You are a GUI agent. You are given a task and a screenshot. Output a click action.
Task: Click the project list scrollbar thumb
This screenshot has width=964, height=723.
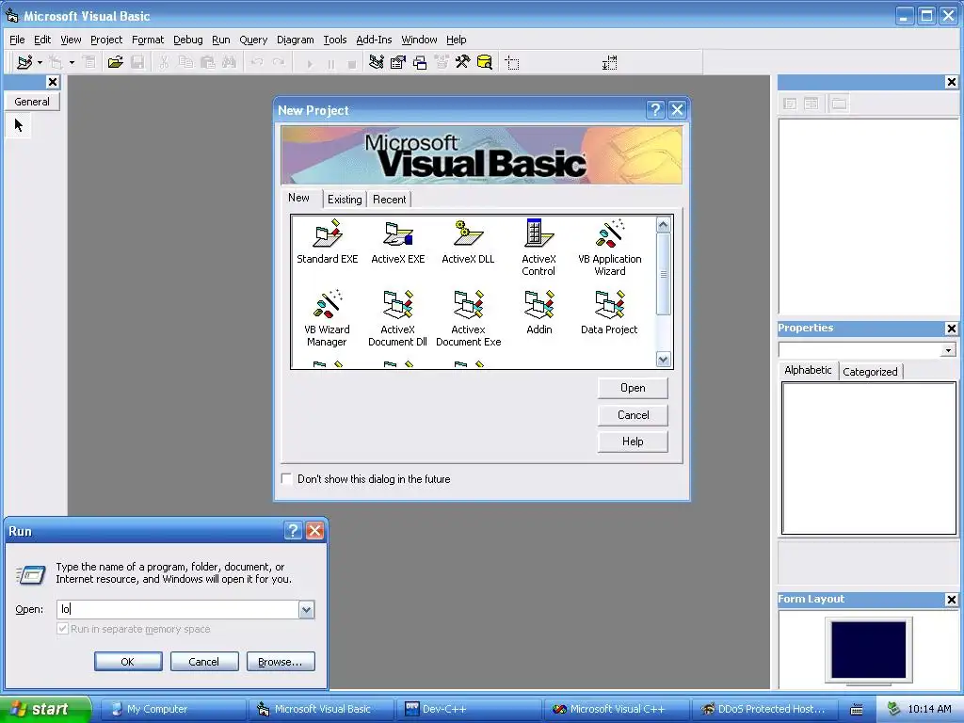point(663,274)
